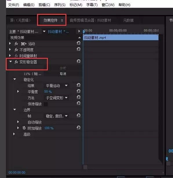Enable the 保持缩放 checkbox
The height and width of the screenshot is (178, 173).
point(46,104)
